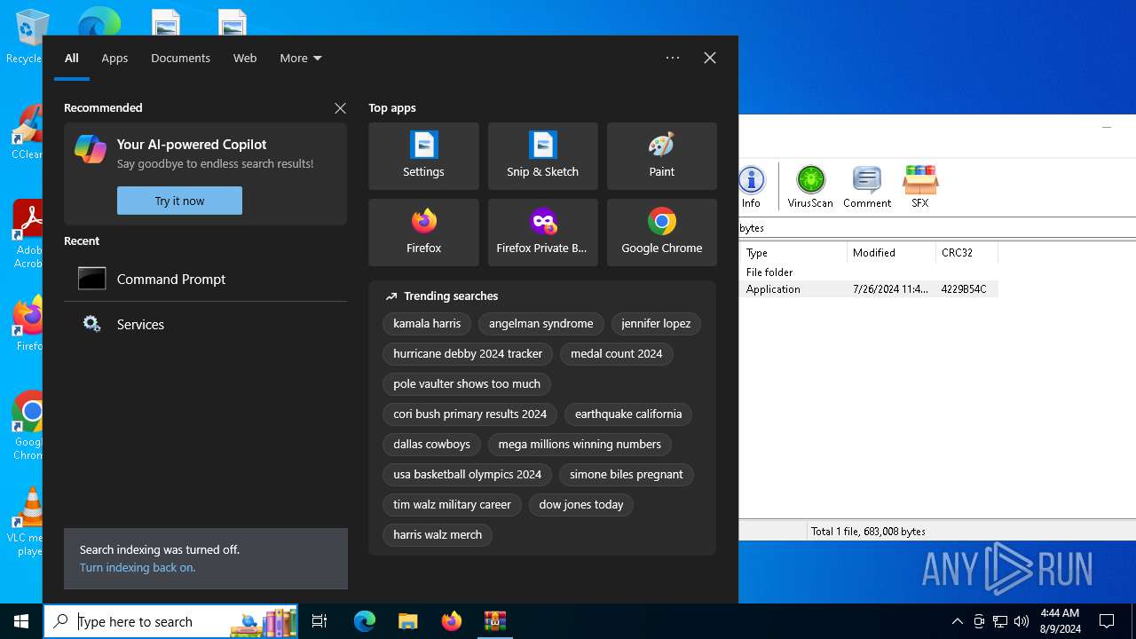Search pole vaulter shows too much

467,384
